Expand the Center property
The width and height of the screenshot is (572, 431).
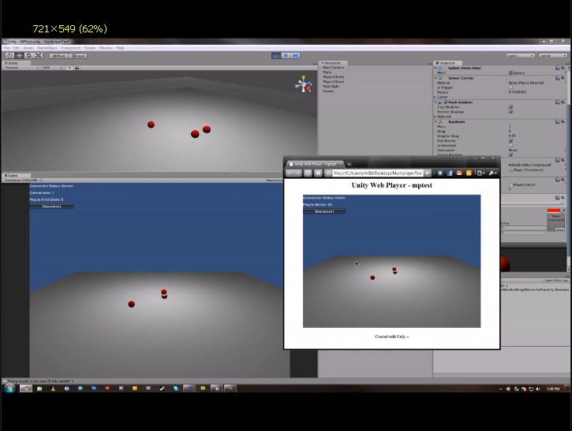point(436,97)
